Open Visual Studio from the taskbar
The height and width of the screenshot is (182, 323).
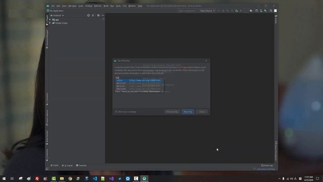(x=111, y=178)
